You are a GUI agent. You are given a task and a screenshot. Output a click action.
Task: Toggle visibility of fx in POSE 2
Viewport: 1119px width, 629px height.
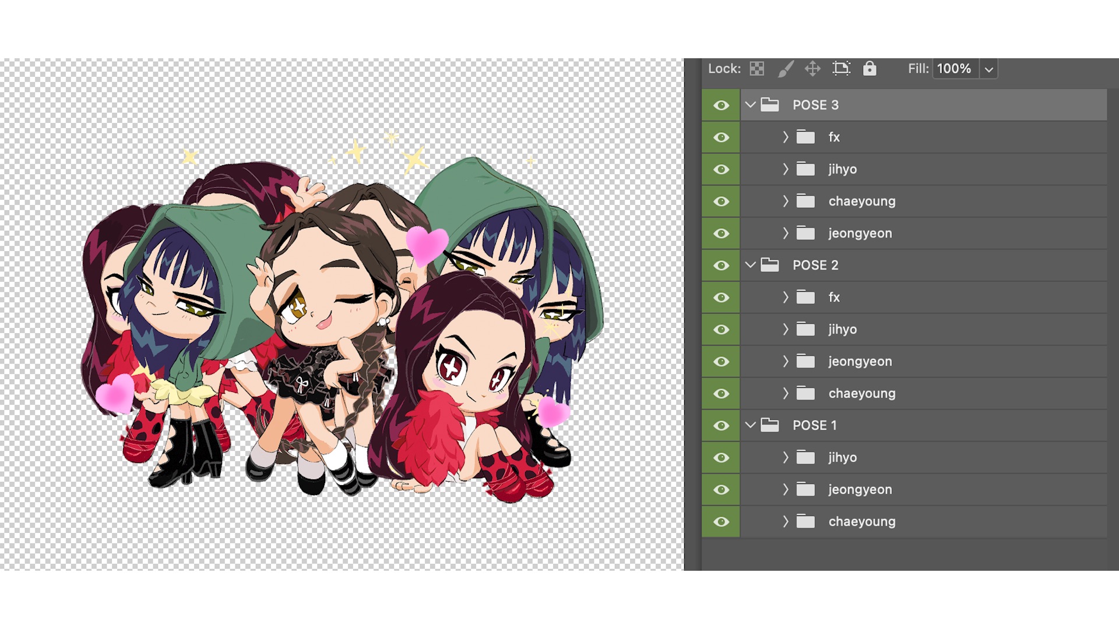pos(721,297)
